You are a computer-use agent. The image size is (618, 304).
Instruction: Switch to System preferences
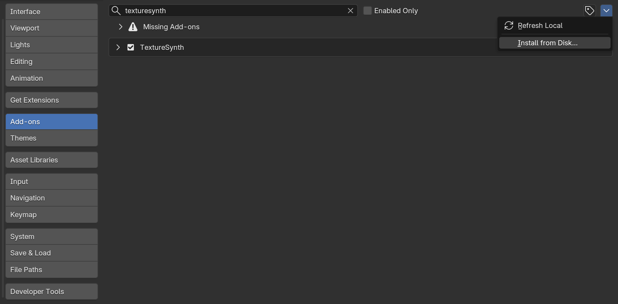coord(51,236)
